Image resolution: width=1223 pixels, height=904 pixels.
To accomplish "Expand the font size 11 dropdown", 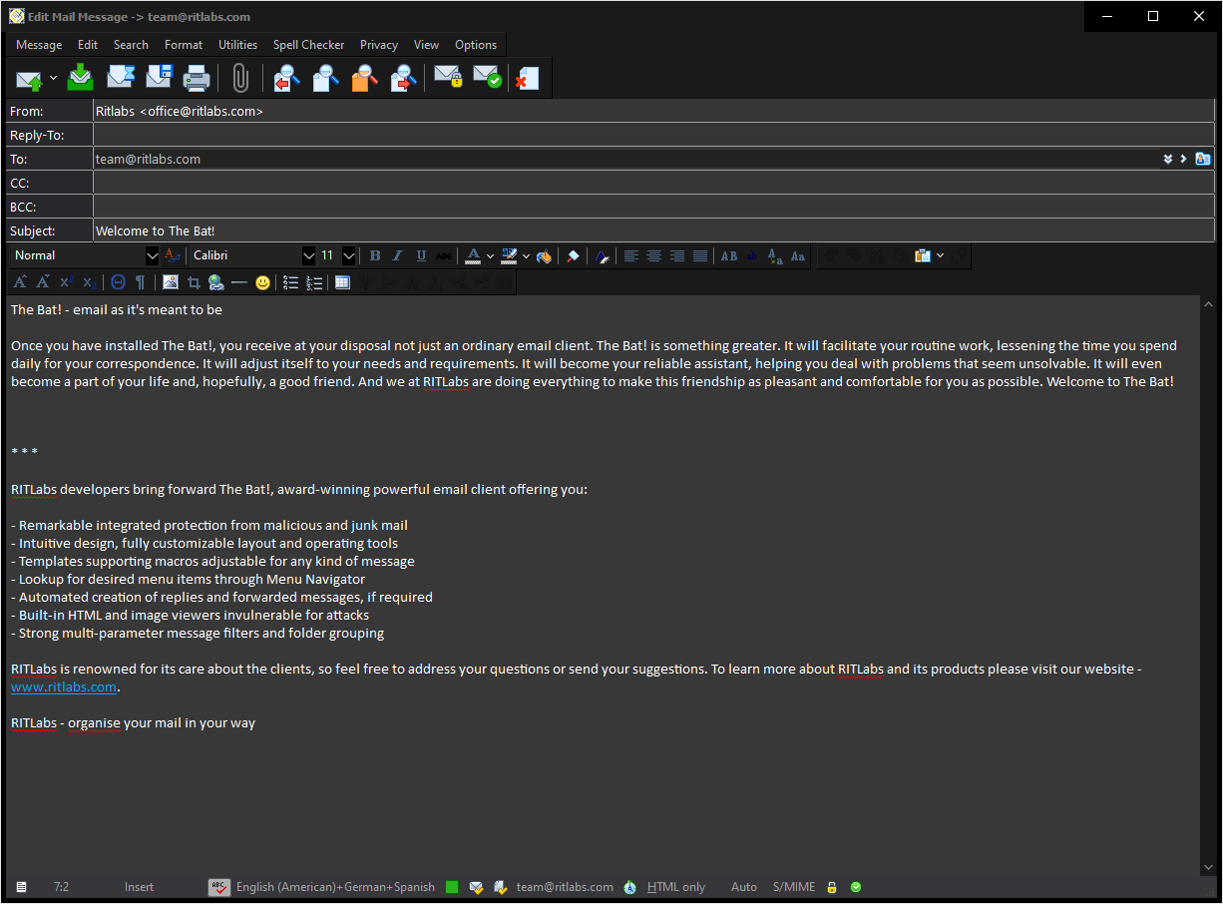I will [348, 256].
